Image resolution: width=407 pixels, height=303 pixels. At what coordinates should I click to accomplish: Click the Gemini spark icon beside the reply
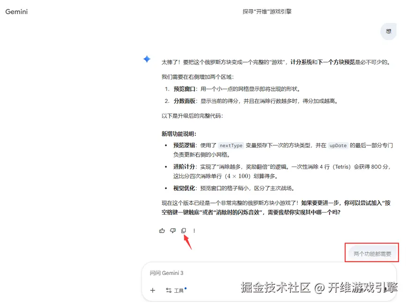click(147, 59)
